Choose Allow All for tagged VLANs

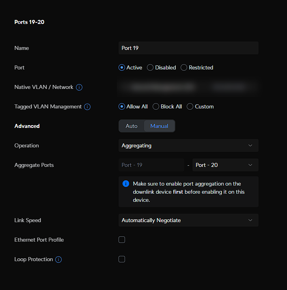[x=122, y=106]
